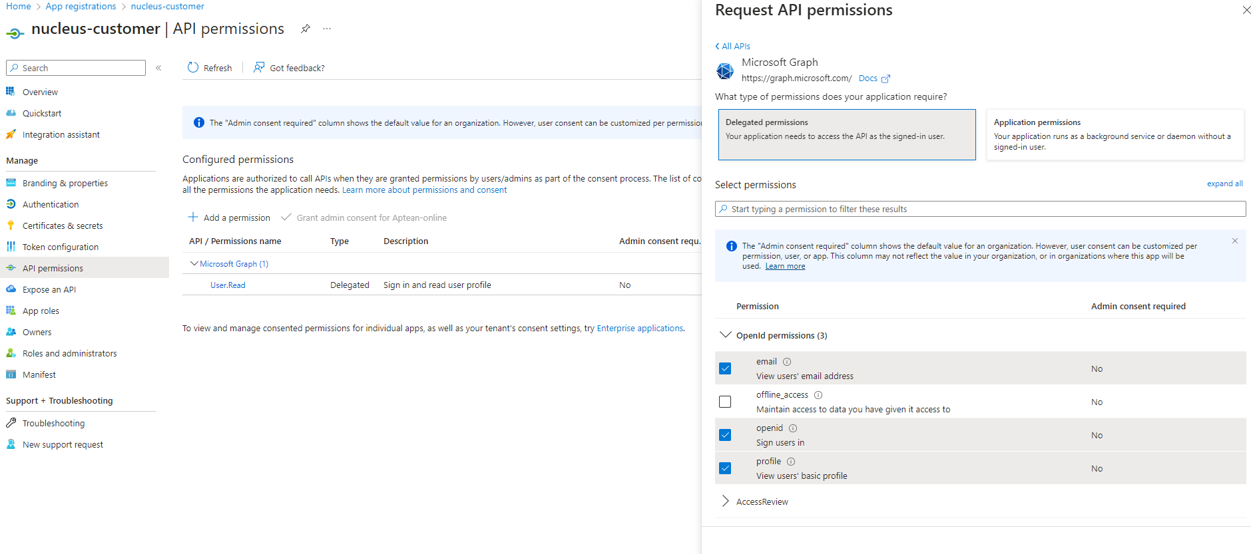Click the pin icon beside API permissions title
The image size is (1251, 554).
[x=306, y=29]
